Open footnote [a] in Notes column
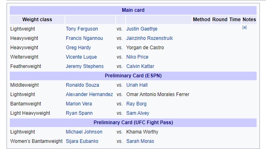The height and width of the screenshot is (149, 266). [x=244, y=27]
